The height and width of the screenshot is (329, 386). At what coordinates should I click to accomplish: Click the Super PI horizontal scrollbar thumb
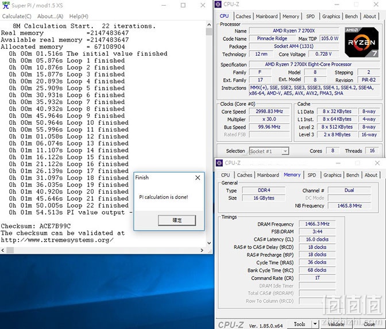click(x=10, y=250)
